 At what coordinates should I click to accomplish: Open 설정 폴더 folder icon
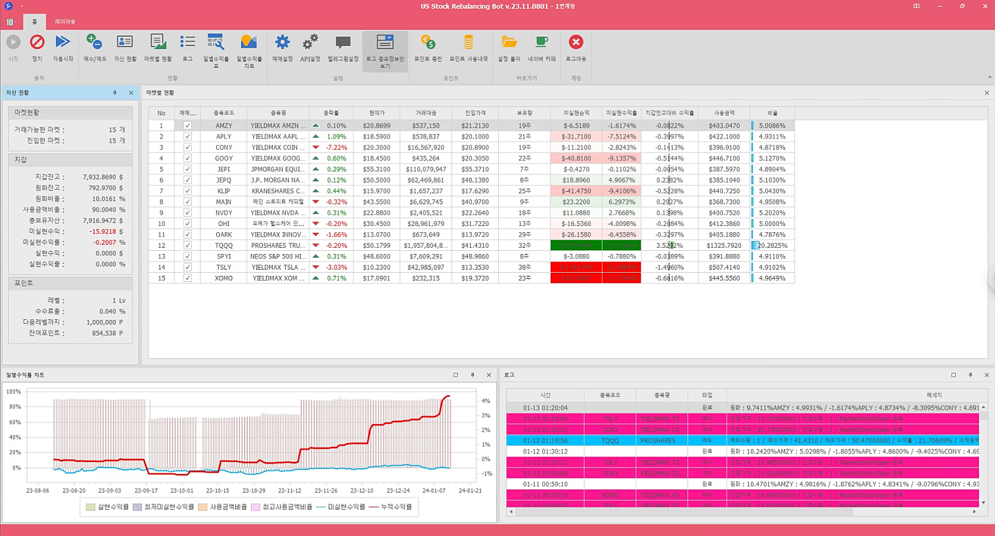click(509, 42)
